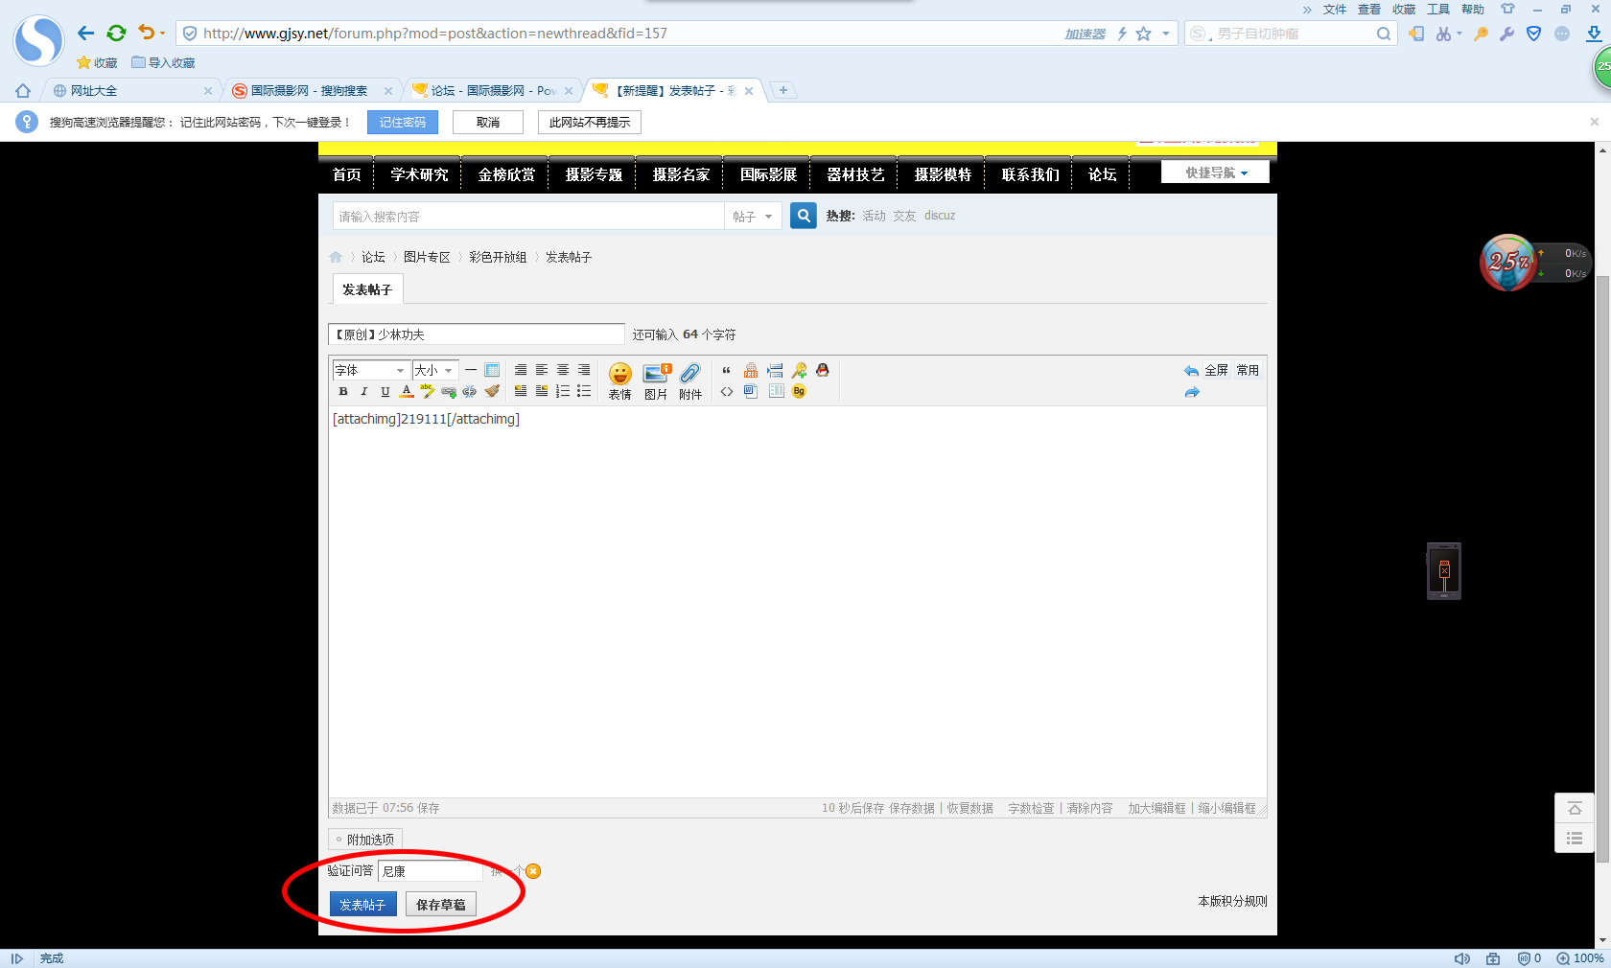Image resolution: width=1611 pixels, height=968 pixels.
Task: Expand the 快捷导航 quick navigation menu
Action: coord(1215,173)
